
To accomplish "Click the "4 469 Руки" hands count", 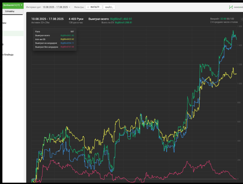I will [76, 19].
